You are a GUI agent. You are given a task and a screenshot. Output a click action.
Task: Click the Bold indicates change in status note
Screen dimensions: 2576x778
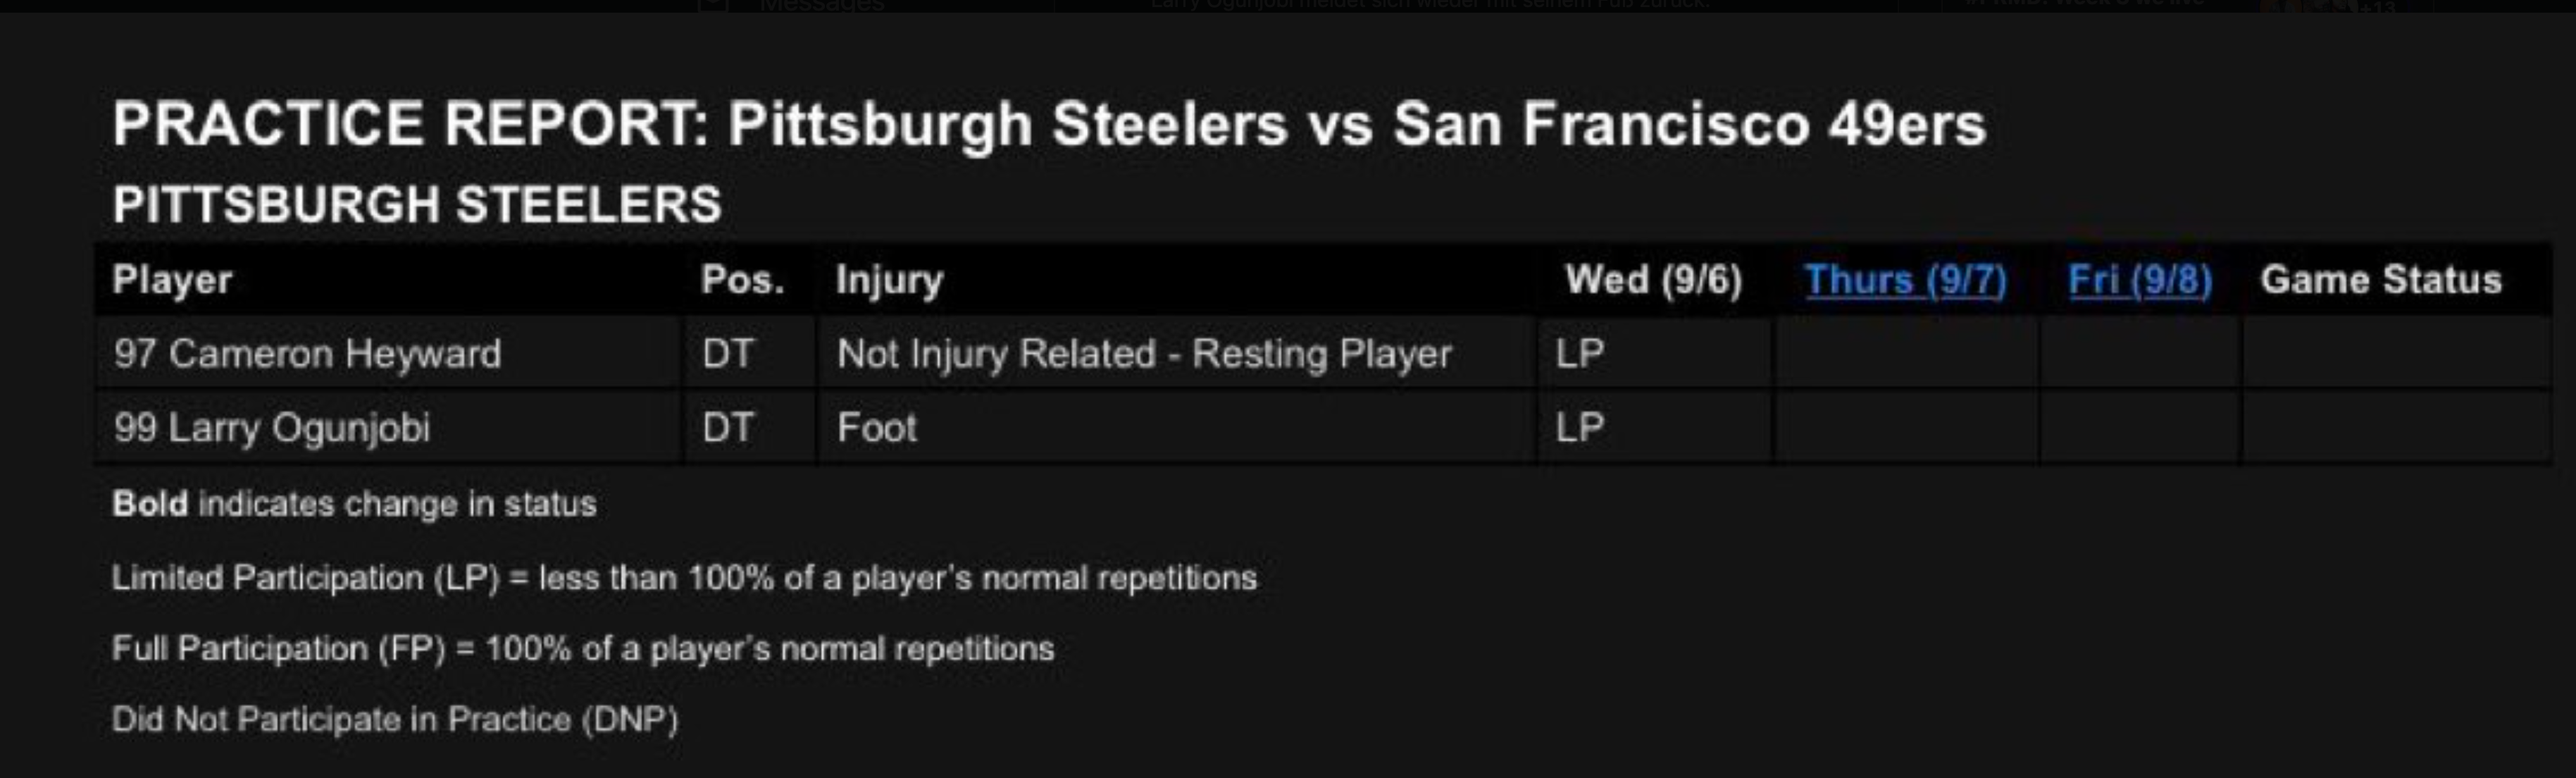point(354,504)
